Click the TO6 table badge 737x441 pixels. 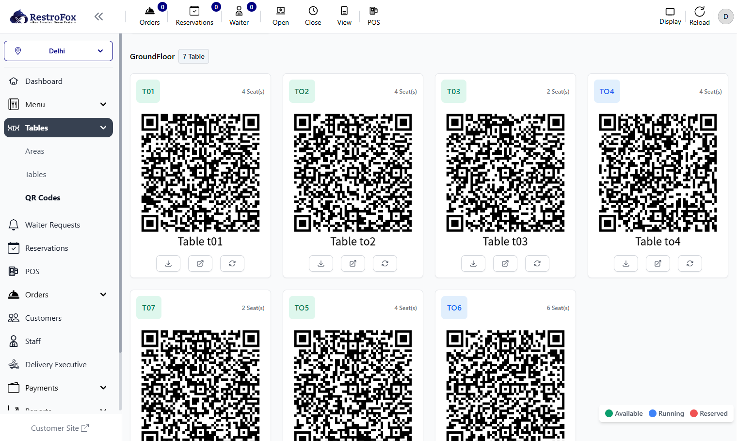[454, 308]
